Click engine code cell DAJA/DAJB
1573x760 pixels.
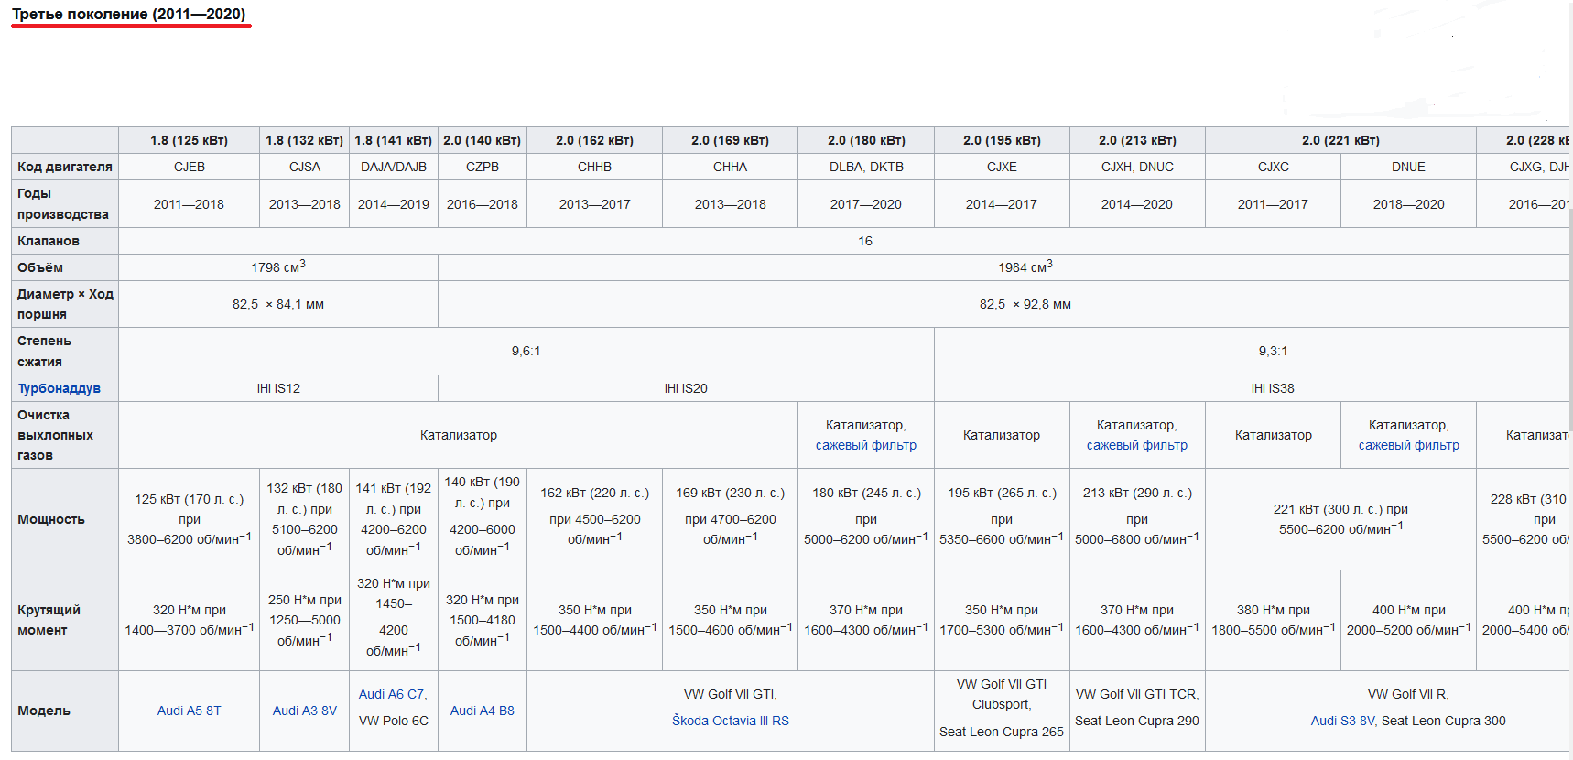393,167
